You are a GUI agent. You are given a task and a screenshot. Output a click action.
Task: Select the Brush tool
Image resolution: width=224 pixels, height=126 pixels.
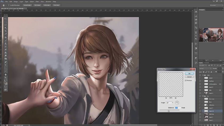[x=6, y=40]
